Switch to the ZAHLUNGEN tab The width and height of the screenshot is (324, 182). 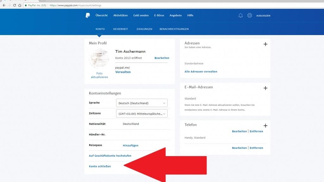click(144, 29)
